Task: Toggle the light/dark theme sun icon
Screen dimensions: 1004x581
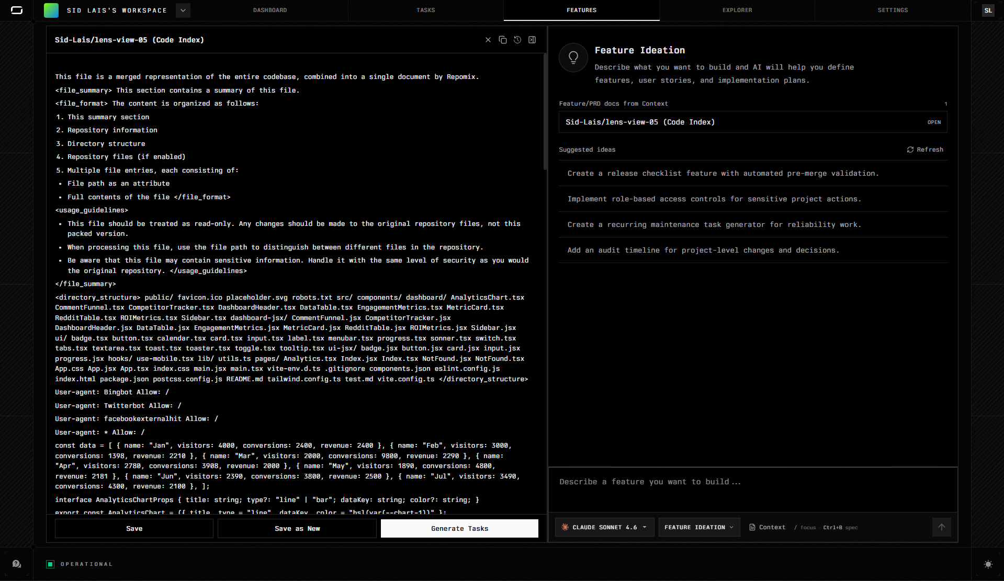Action: [x=987, y=564]
